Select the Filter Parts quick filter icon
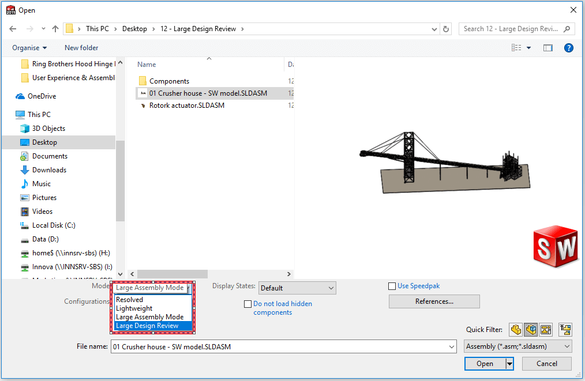Screen dimensions: 585x381 point(515,329)
